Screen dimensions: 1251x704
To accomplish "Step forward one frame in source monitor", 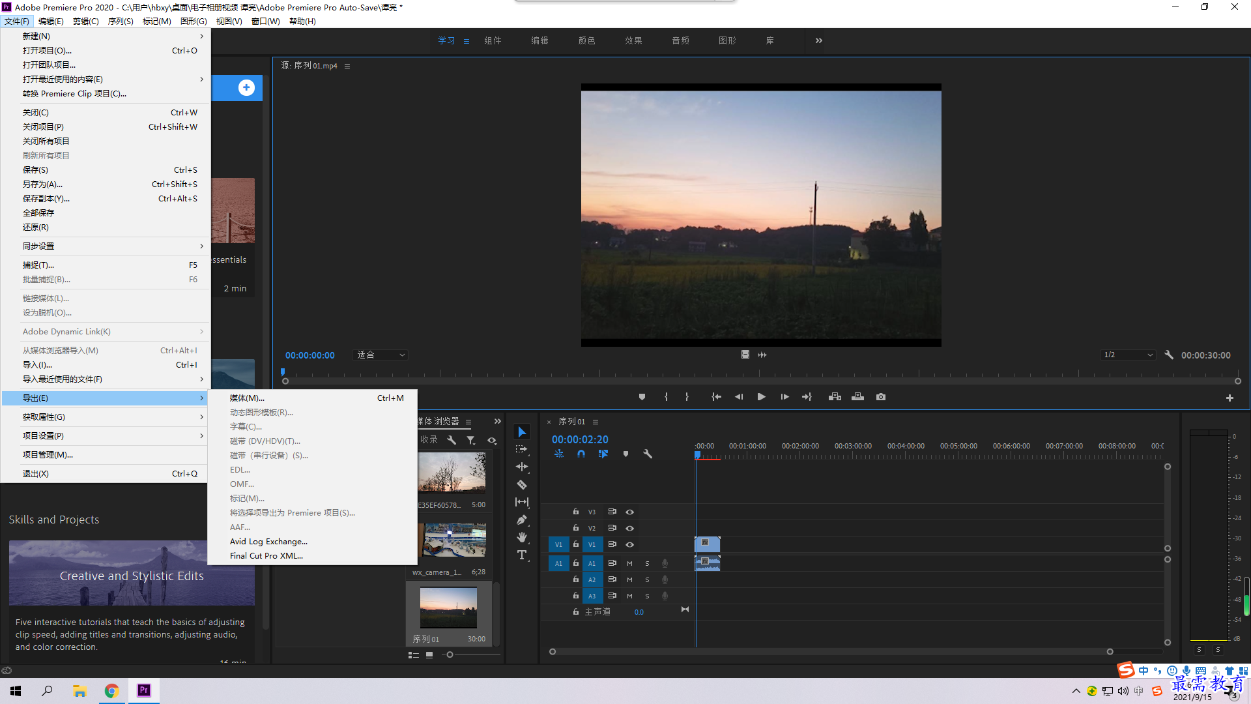I will point(784,397).
